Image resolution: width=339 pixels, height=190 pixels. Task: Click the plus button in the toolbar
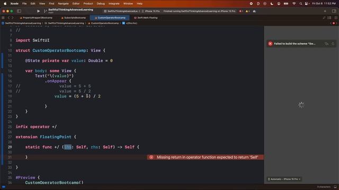pyautogui.click(x=325, y=11)
